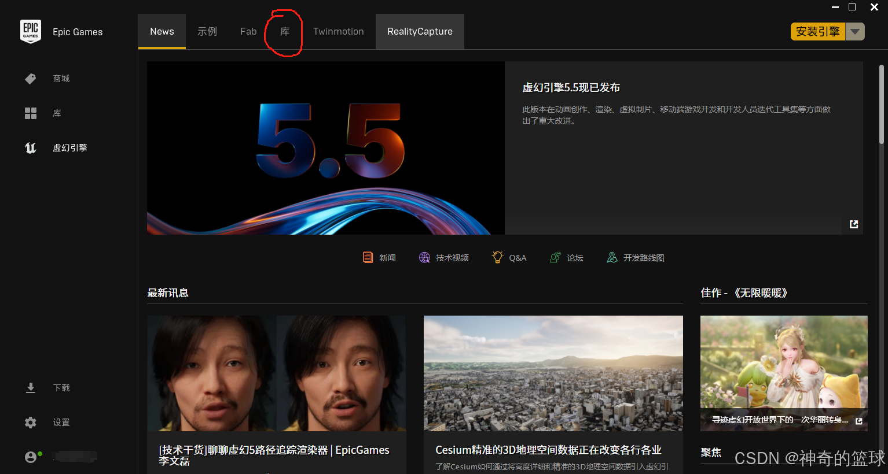Switch to the 示例 tab
The height and width of the screenshot is (474, 888).
pos(207,32)
